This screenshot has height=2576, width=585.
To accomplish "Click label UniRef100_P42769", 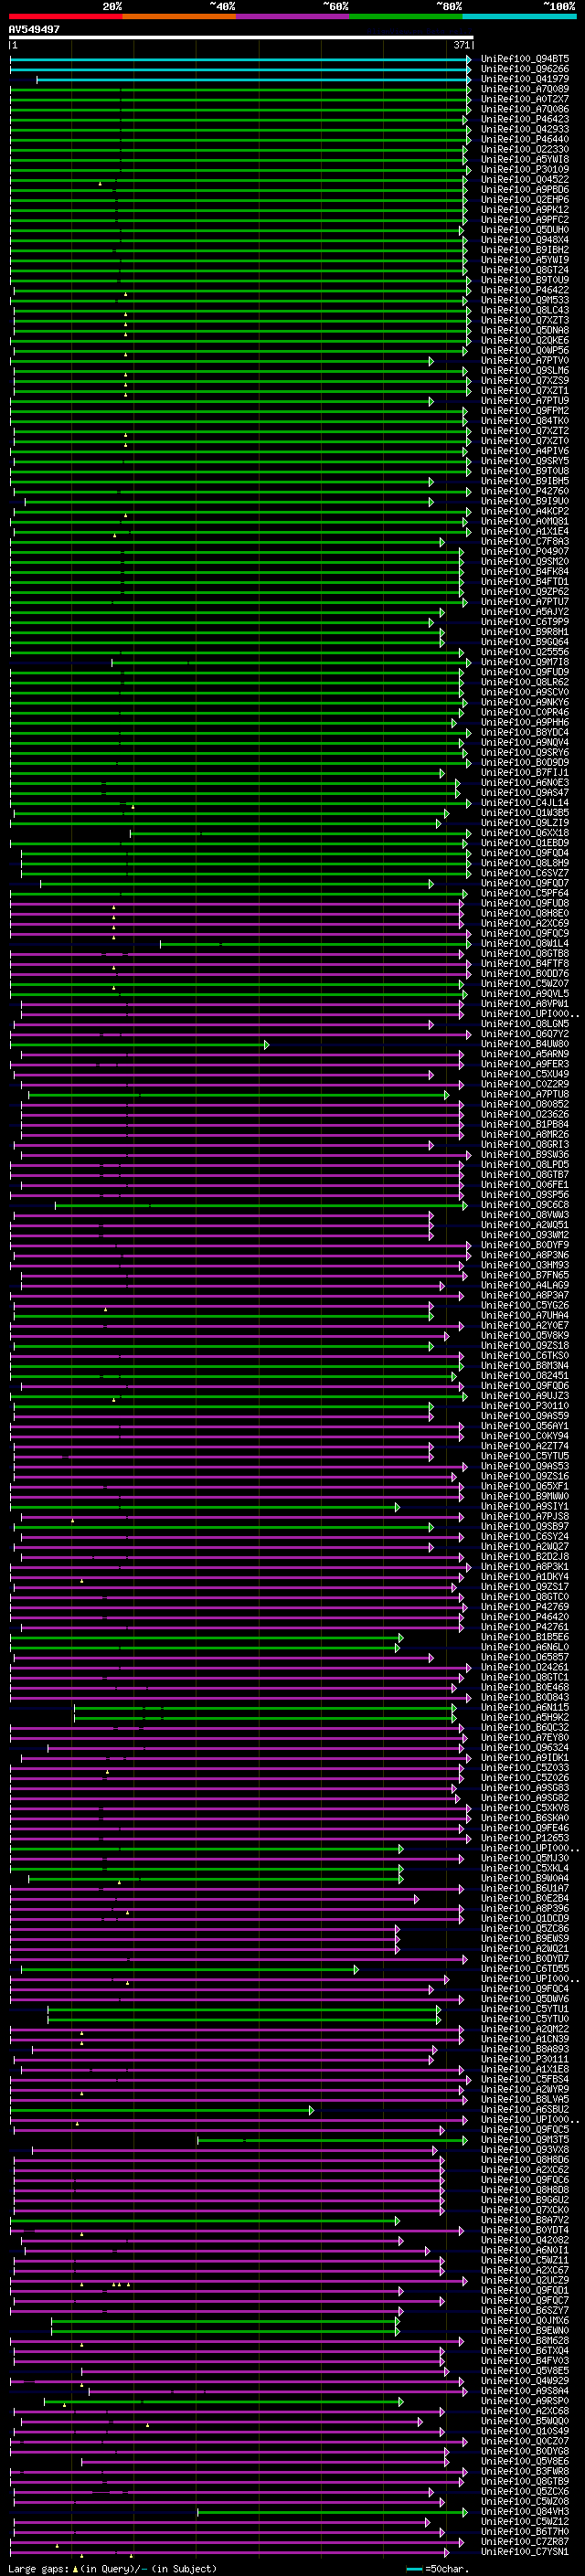I will (x=525, y=1608).
